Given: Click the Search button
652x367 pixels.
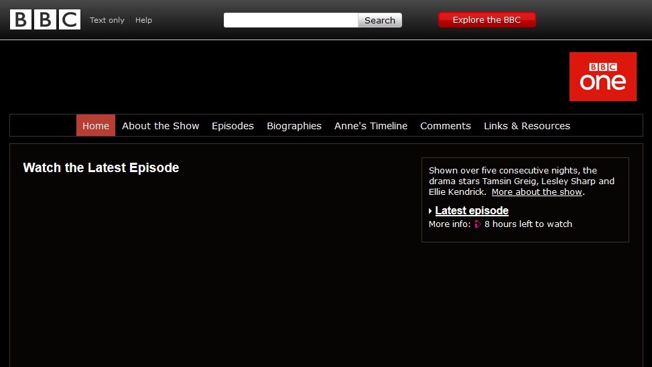Looking at the screenshot, I should point(380,20).
